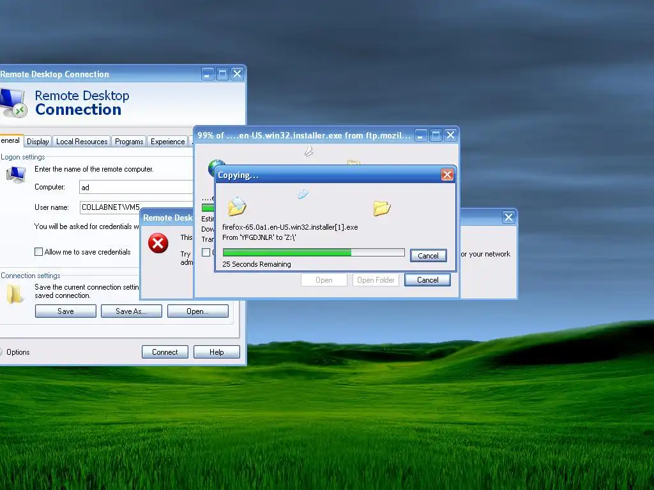Cancel the file copy in Copying dialog
This screenshot has height=490, width=654.
[x=428, y=255]
